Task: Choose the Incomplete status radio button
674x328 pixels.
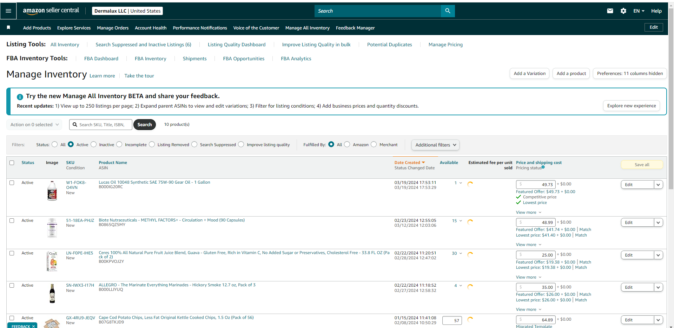Action: point(119,144)
